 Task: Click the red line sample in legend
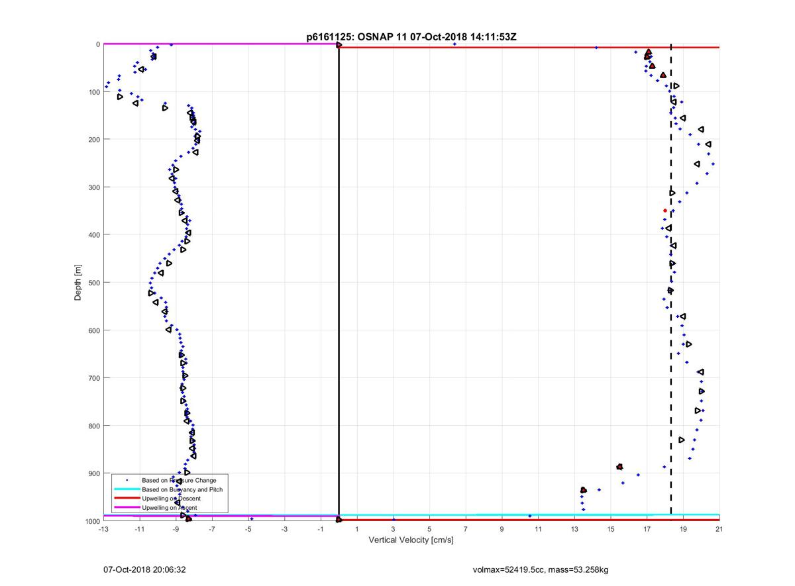click(x=127, y=499)
